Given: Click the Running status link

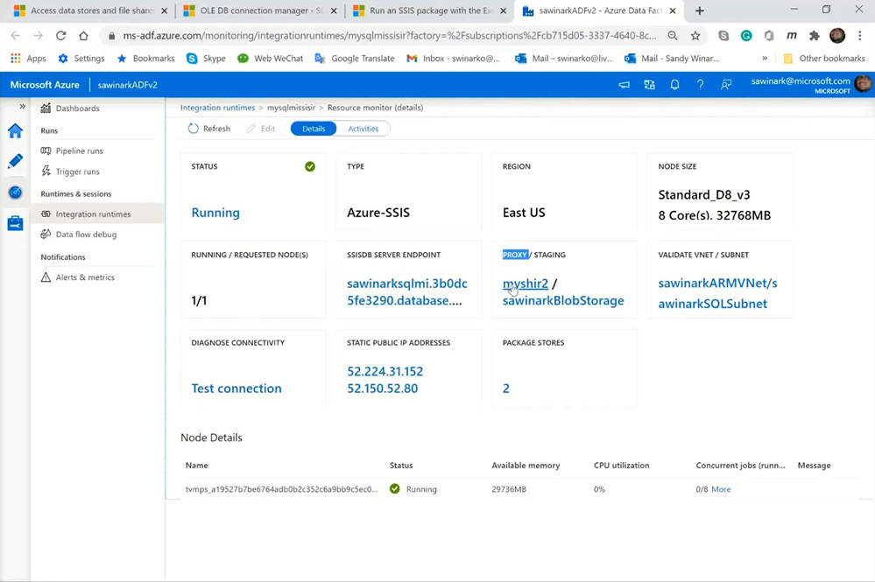Looking at the screenshot, I should [215, 213].
